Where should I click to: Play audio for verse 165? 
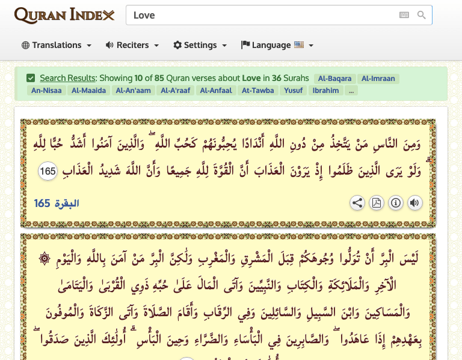coord(414,203)
